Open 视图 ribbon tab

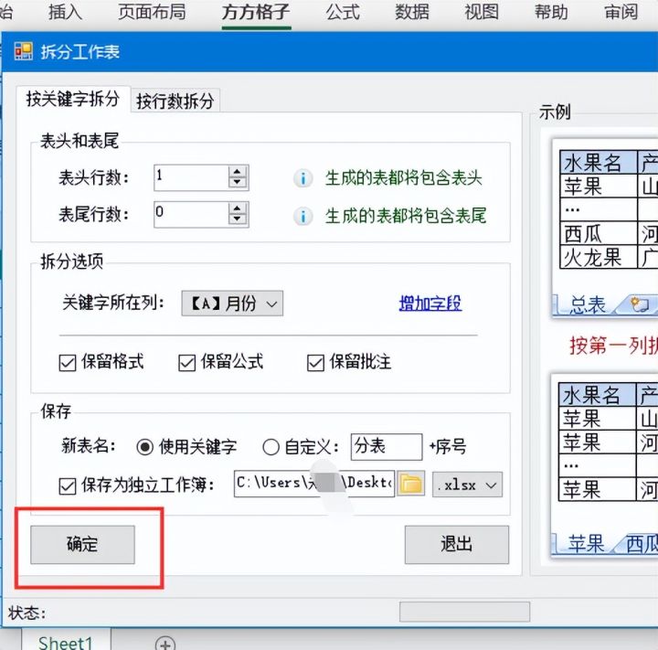point(482,12)
